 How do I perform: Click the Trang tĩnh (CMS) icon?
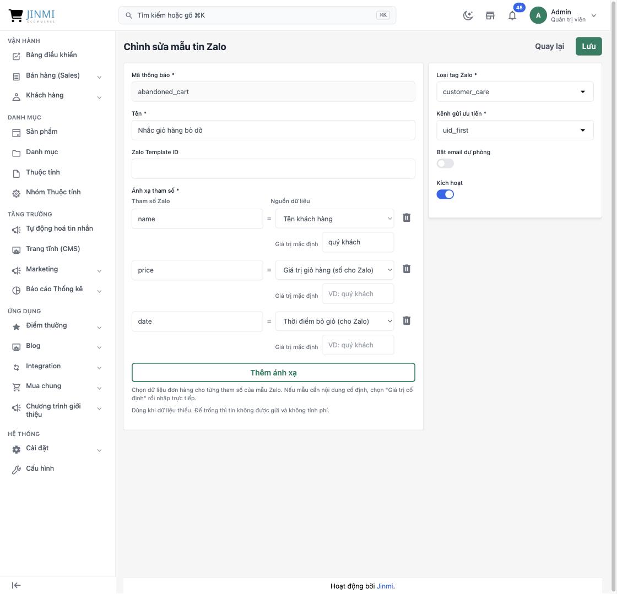point(16,250)
